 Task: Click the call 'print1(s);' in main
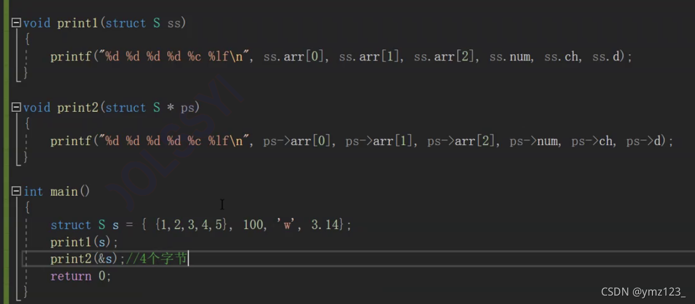84,242
